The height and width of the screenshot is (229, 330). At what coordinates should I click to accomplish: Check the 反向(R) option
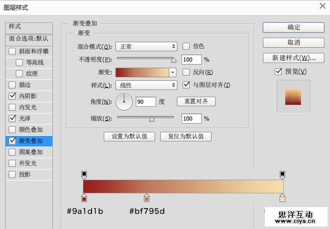[x=186, y=72]
